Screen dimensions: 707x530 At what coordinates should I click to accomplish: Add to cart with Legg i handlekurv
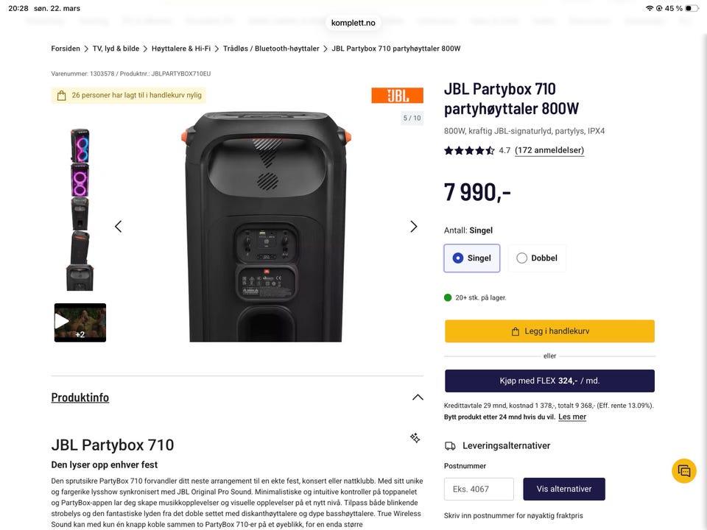pos(549,331)
